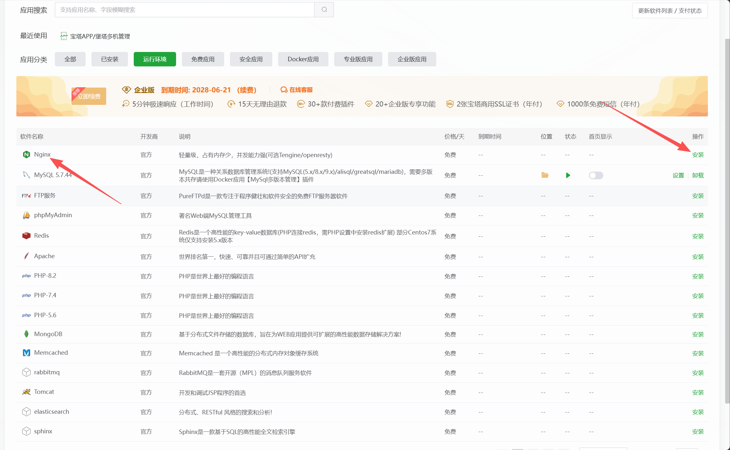Click the rabbitmq cube icon
730x450 pixels.
(26, 372)
